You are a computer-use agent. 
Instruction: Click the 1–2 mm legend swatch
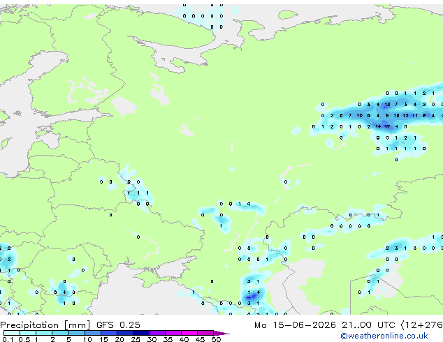[x=44, y=333]
